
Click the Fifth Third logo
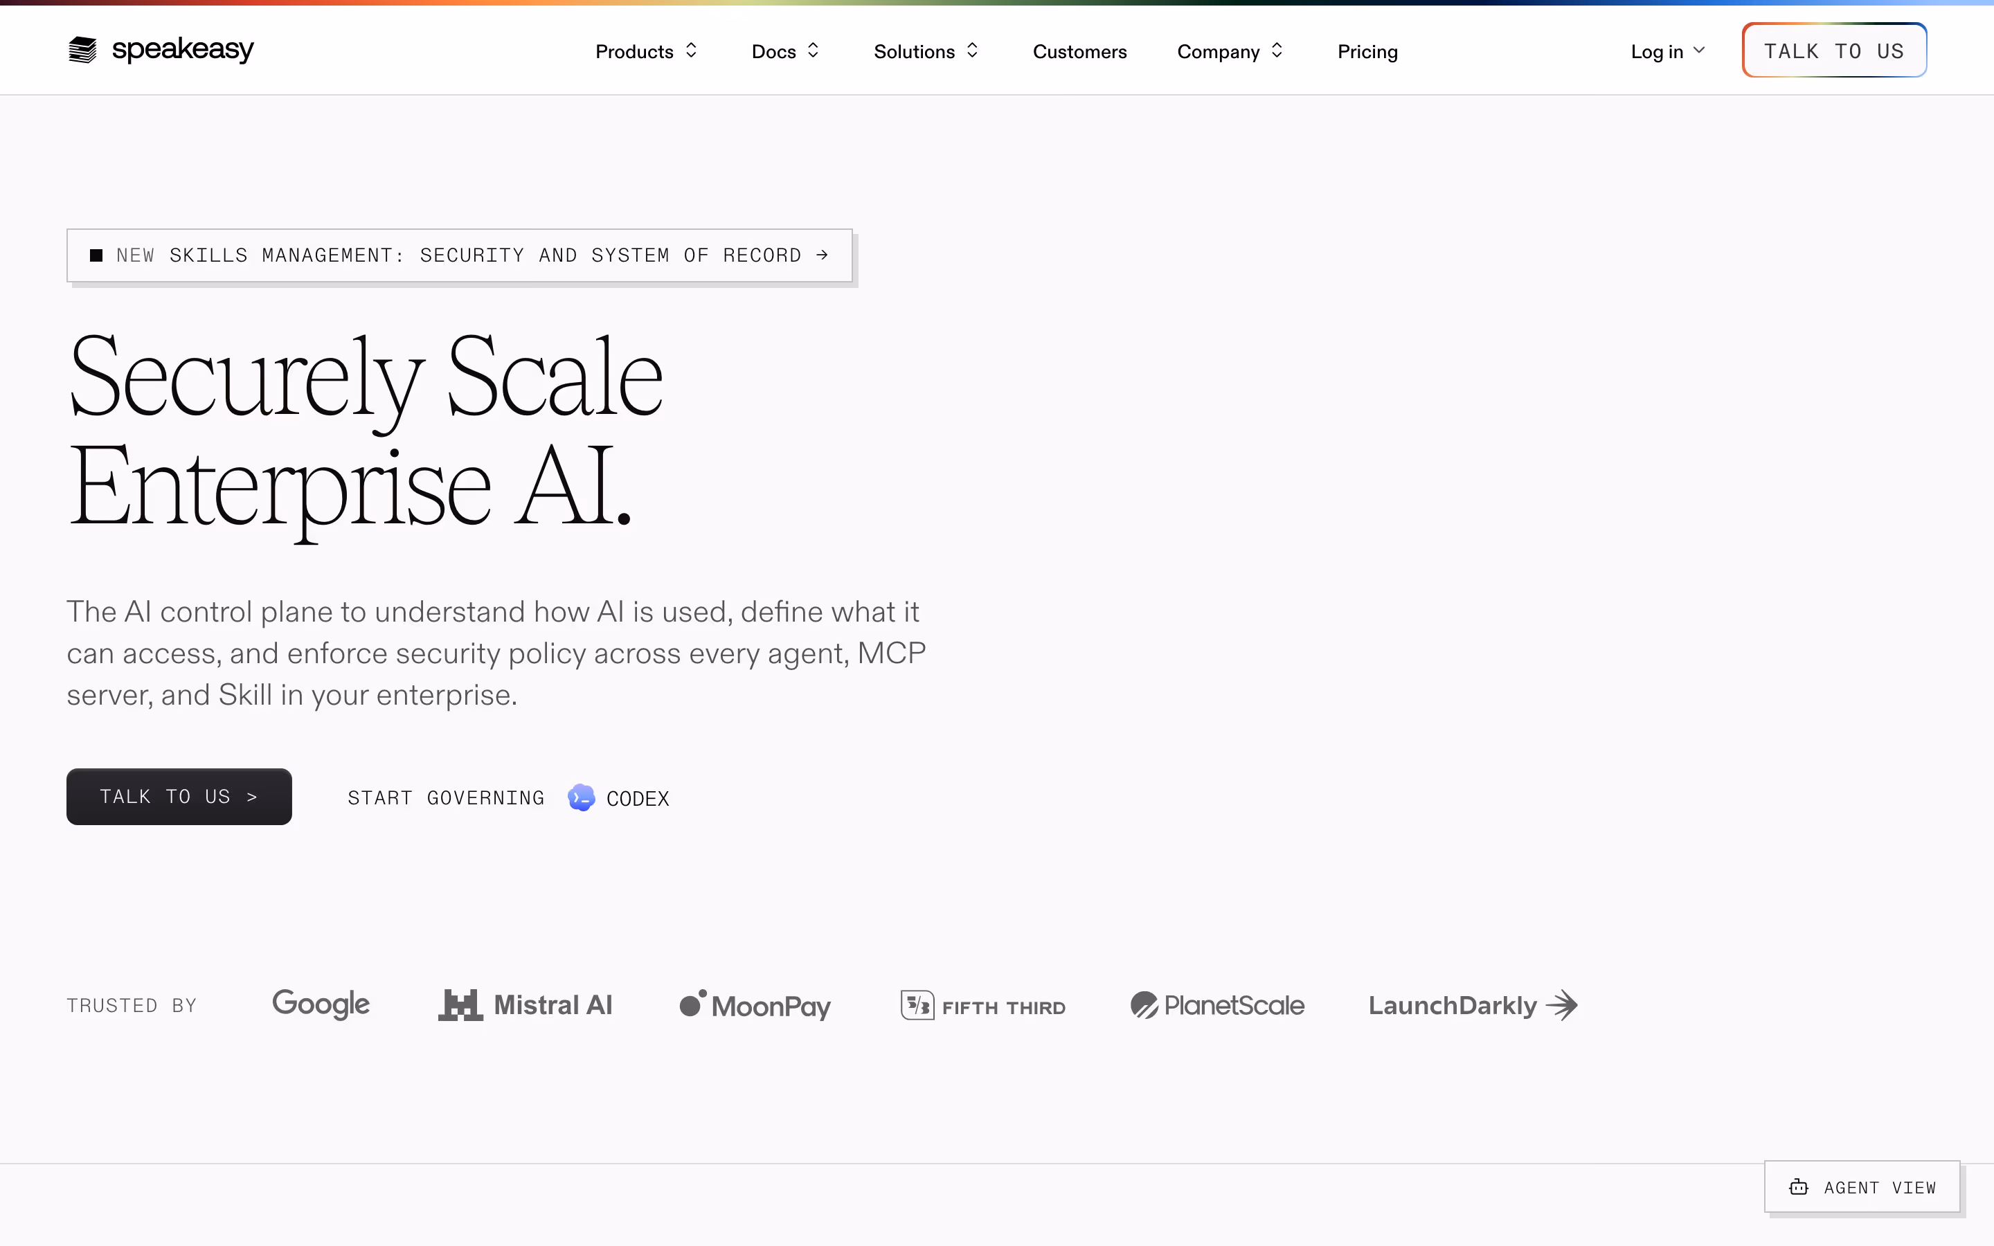coord(983,1006)
